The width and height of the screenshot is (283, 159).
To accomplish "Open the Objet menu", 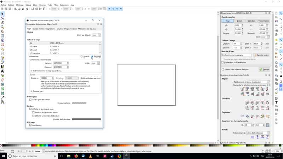I will [35, 5].
